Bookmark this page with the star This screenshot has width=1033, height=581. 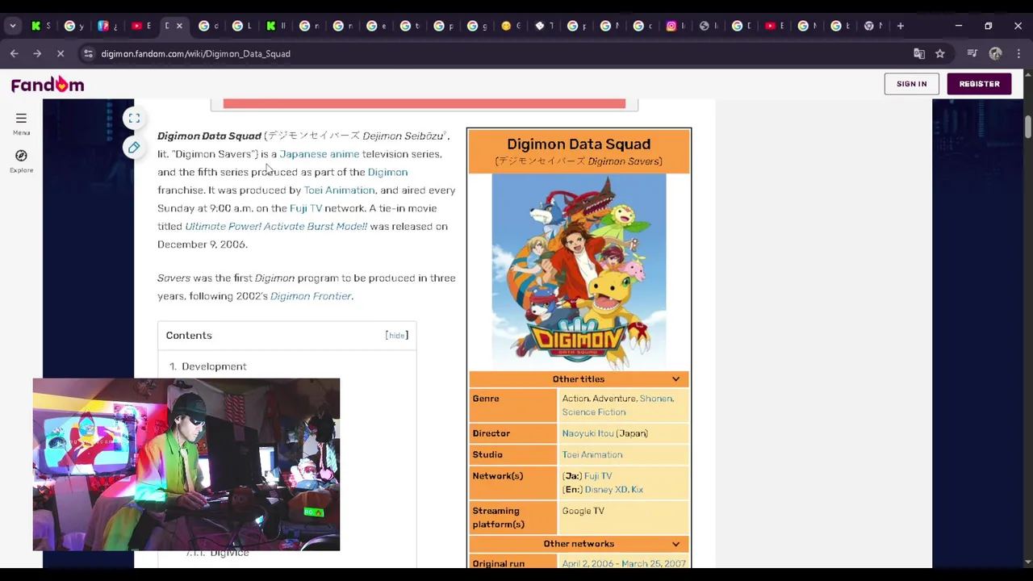939,53
